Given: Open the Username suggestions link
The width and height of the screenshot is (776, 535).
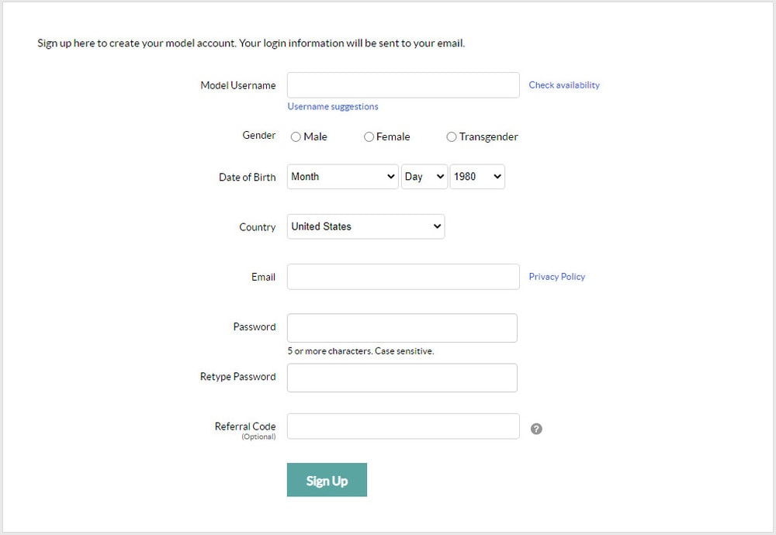Looking at the screenshot, I should point(333,106).
